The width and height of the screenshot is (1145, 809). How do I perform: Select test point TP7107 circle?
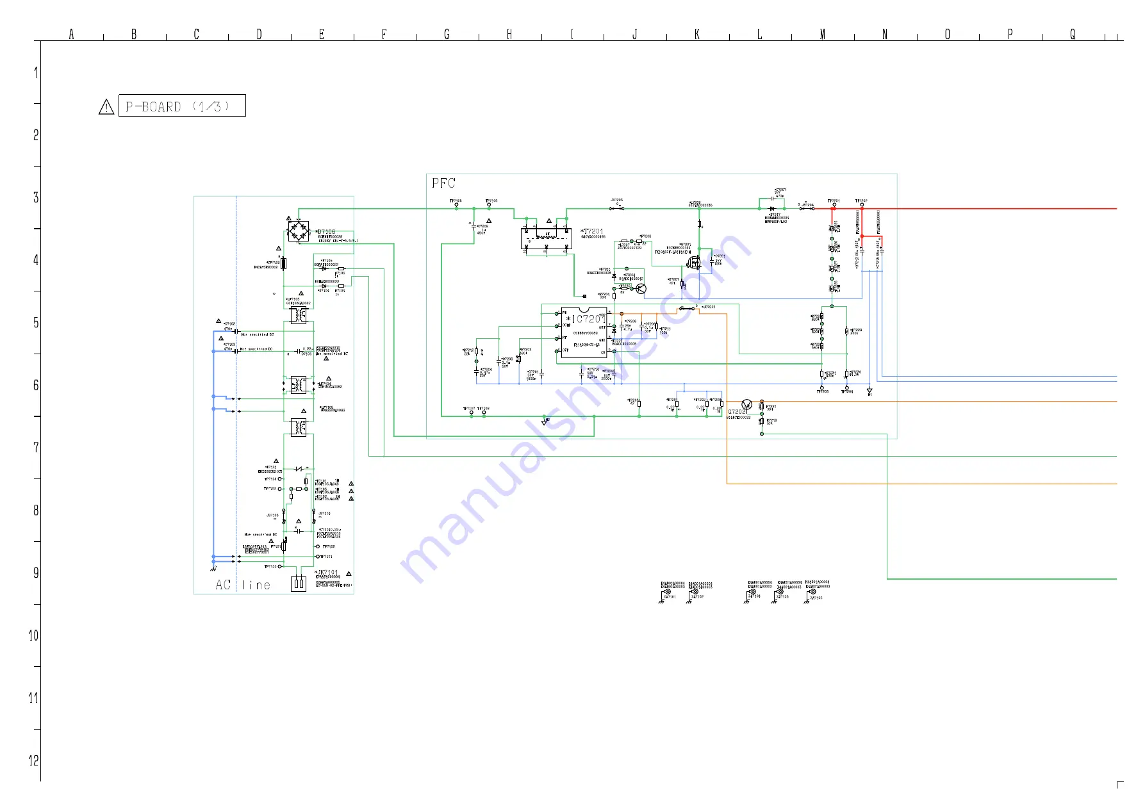tap(472, 413)
